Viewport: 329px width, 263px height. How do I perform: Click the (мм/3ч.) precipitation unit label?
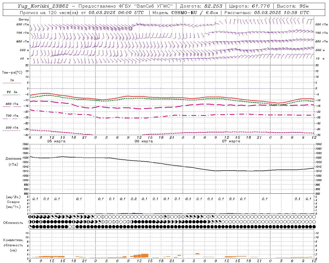tap(13, 197)
